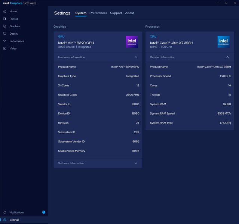239x224 pixels.
Task: Go to Home in sidebar
Action: click(x=13, y=12)
